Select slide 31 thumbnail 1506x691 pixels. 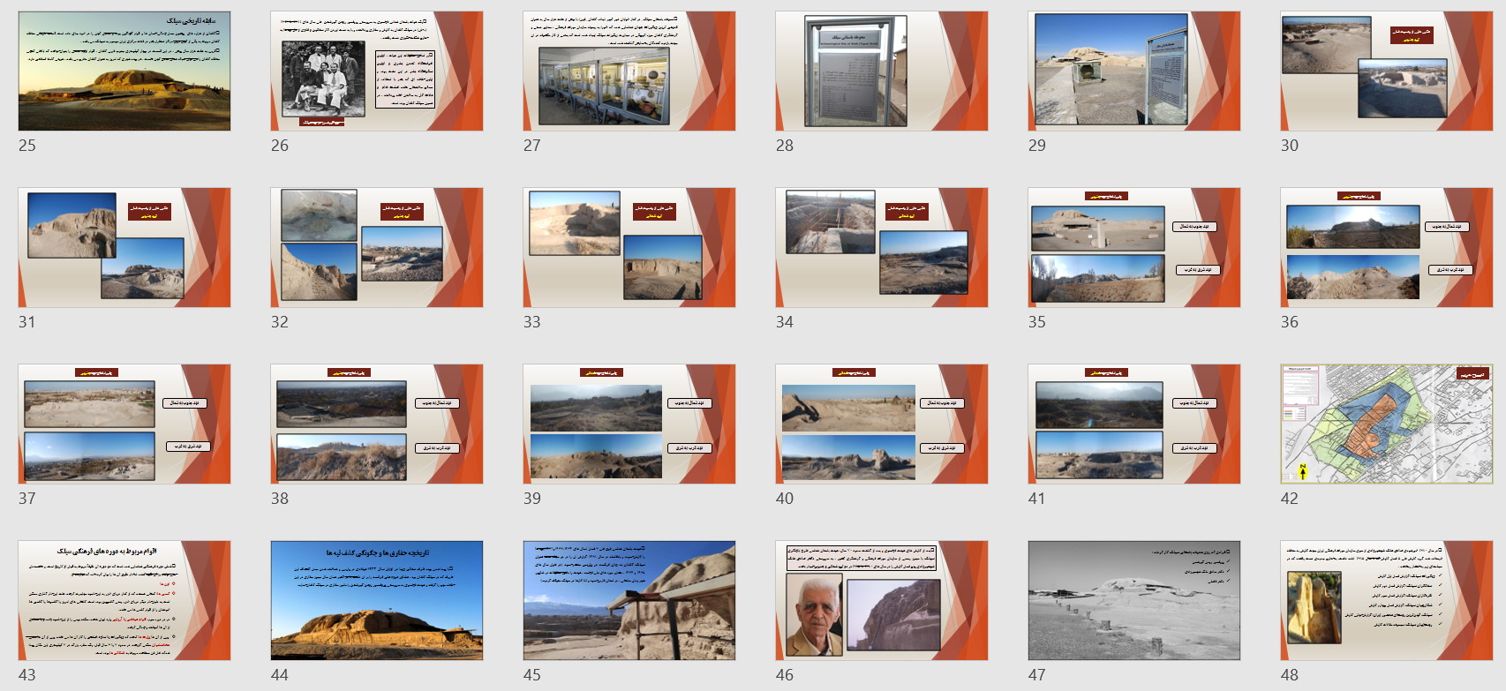click(124, 248)
